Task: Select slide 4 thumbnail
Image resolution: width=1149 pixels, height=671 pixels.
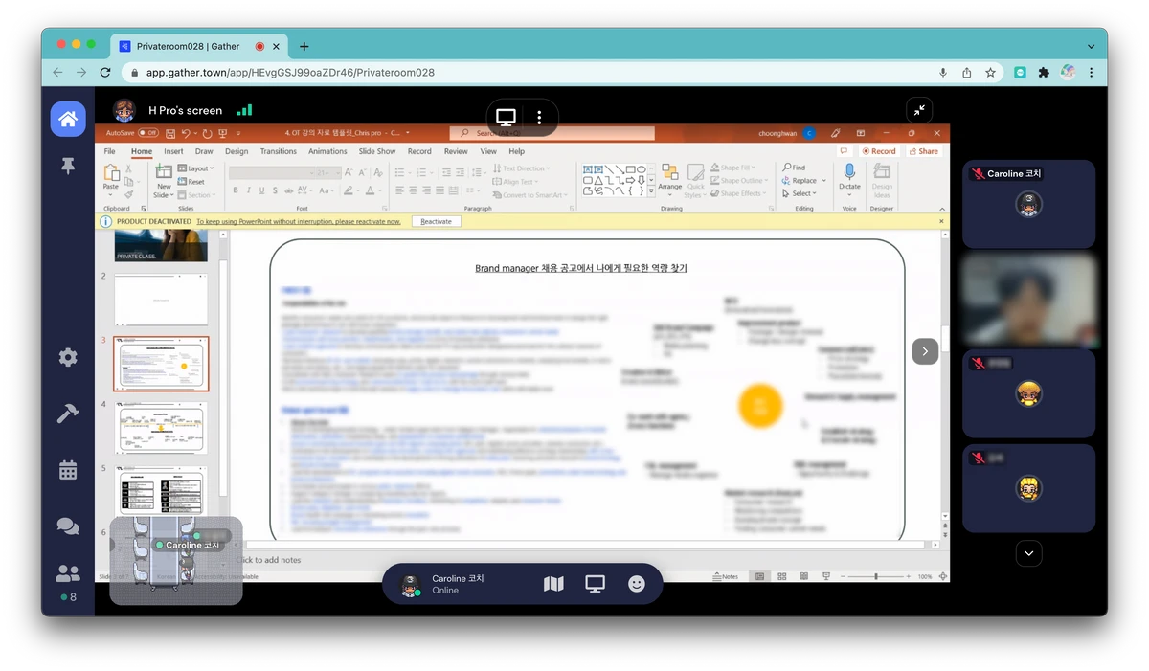Action: click(160, 427)
